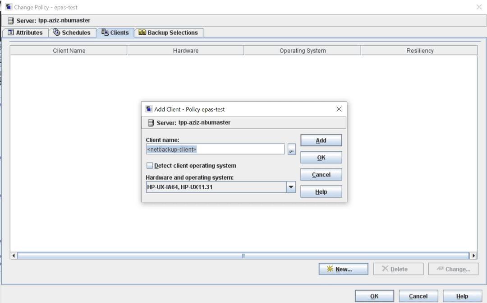Open Help from the Add Client dialog
Viewport: 487px width, 303px height.
pos(321,192)
